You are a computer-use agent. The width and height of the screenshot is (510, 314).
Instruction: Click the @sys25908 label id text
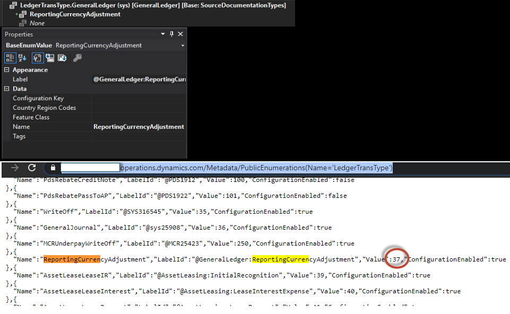163,228
